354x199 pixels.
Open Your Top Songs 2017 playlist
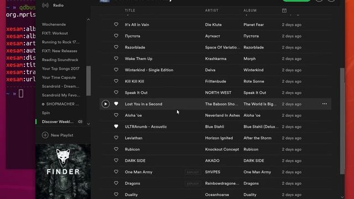tap(60, 69)
